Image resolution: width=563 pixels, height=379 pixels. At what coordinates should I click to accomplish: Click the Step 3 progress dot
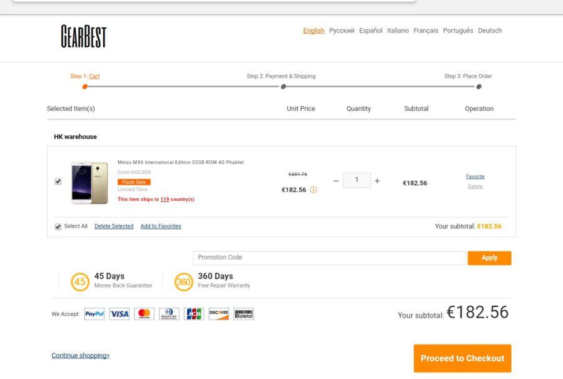tap(479, 86)
